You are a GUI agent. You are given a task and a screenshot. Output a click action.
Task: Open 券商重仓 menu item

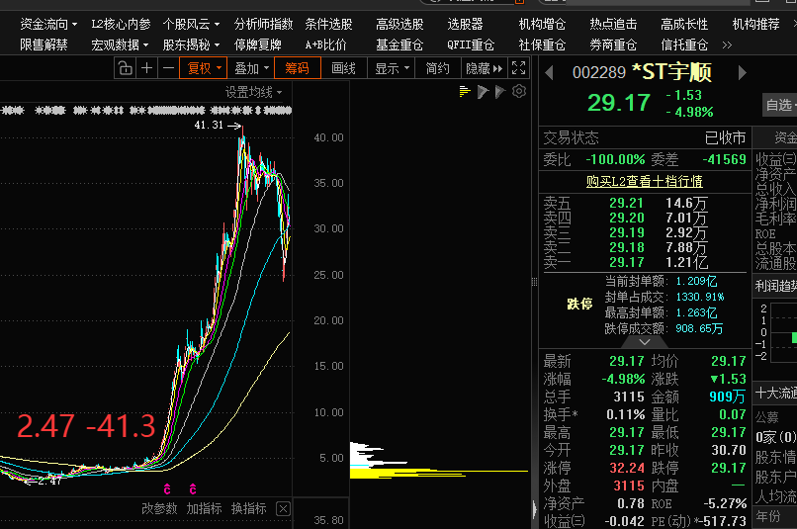[613, 44]
